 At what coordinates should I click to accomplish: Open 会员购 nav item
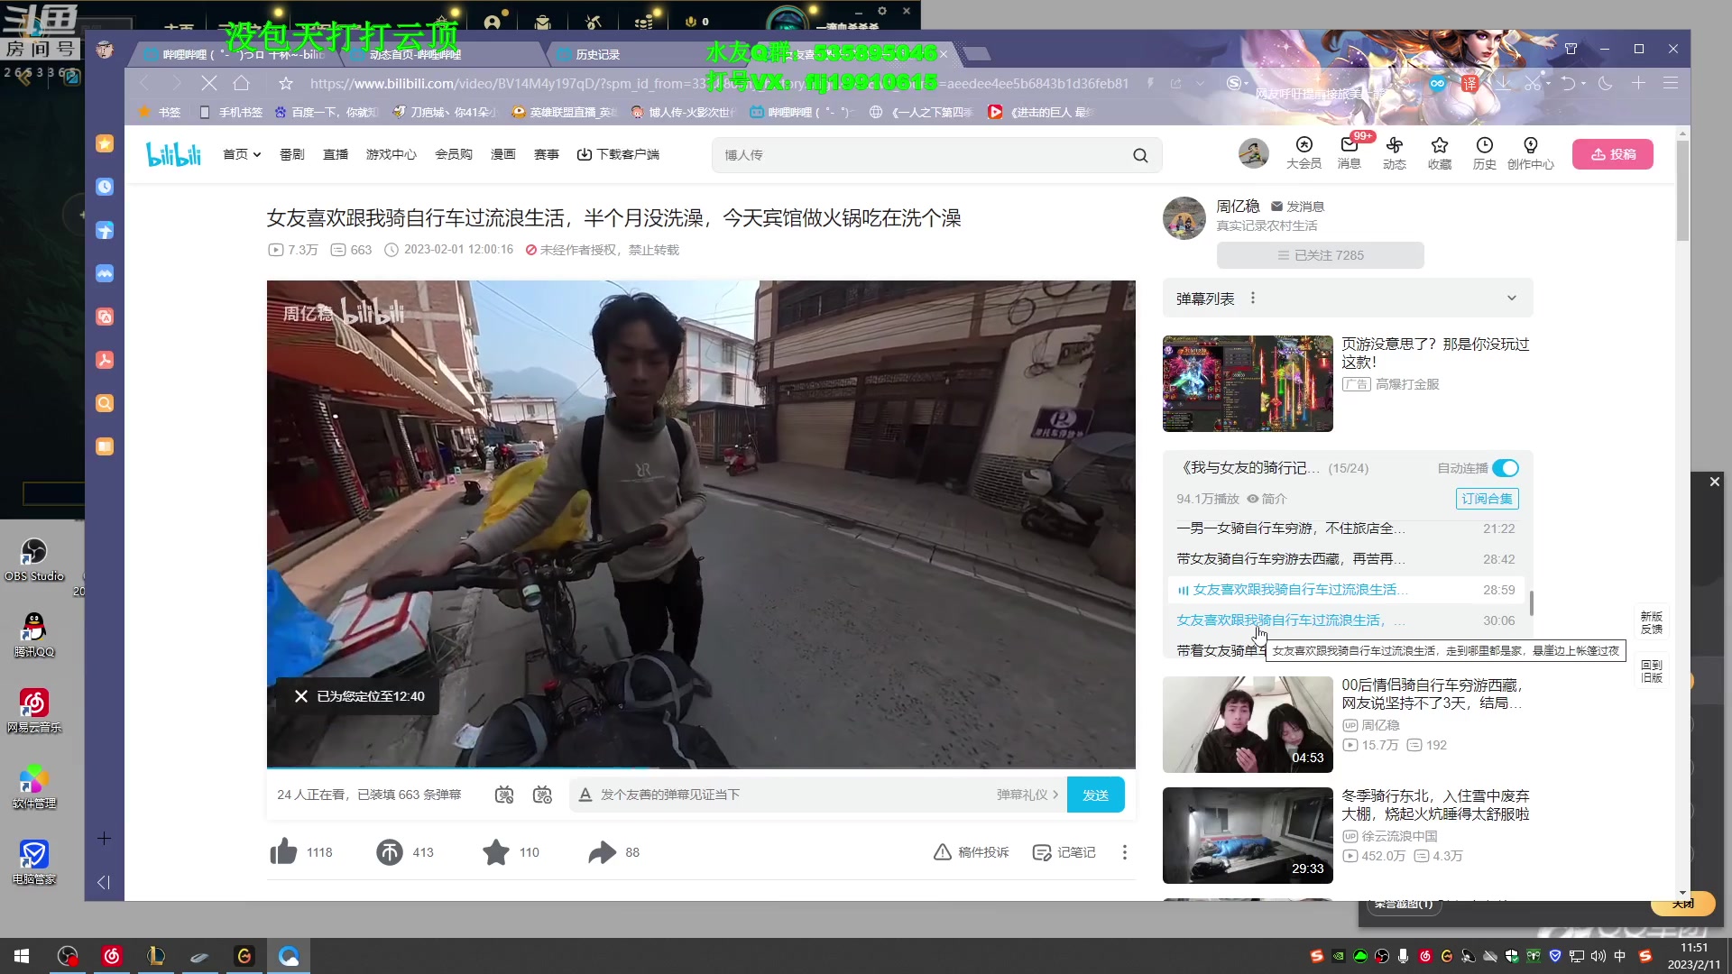click(x=454, y=155)
